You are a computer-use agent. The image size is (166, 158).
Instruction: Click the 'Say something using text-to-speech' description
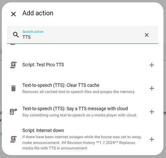pyautogui.click(x=80, y=115)
